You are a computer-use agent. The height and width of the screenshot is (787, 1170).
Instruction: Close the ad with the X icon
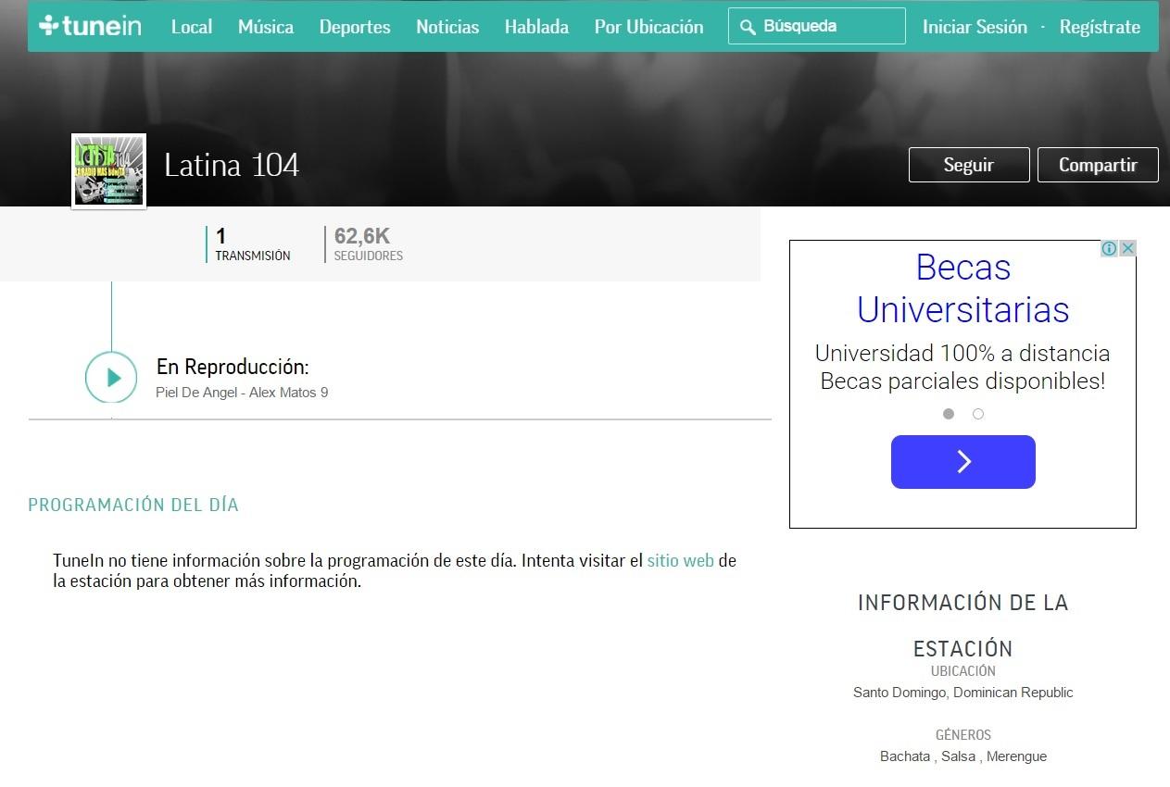pyautogui.click(x=1127, y=248)
